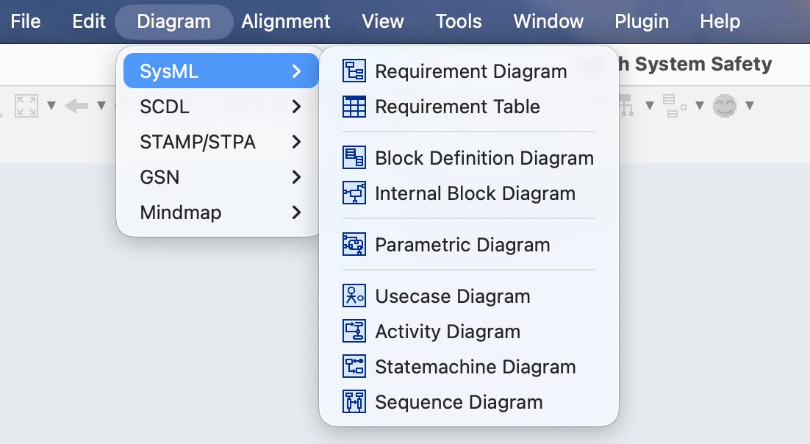Open the Plugin menu
Viewport: 810px width, 444px height.
click(x=641, y=21)
